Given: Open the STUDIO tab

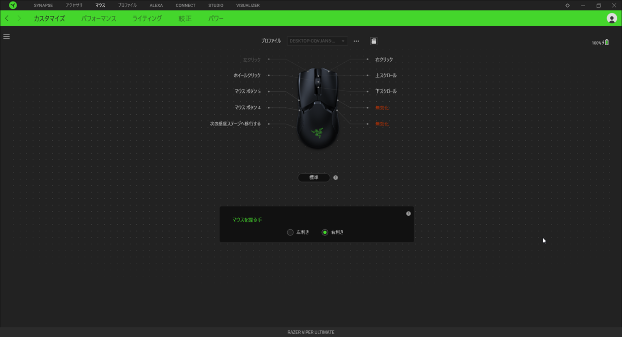Looking at the screenshot, I should click(216, 5).
